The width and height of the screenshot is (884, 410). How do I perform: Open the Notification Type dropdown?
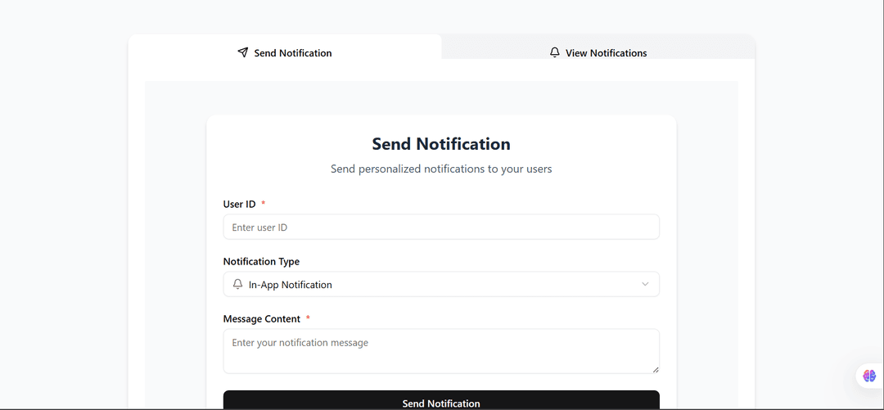[441, 284]
